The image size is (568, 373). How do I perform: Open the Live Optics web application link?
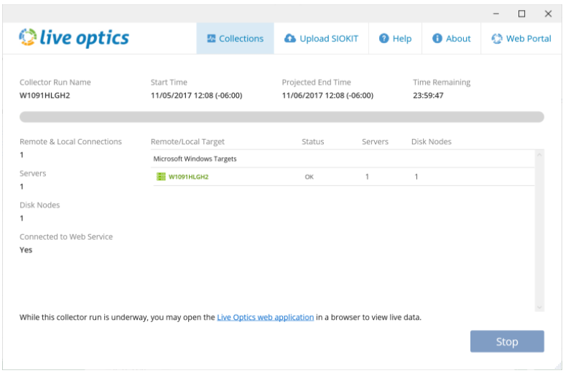click(266, 317)
